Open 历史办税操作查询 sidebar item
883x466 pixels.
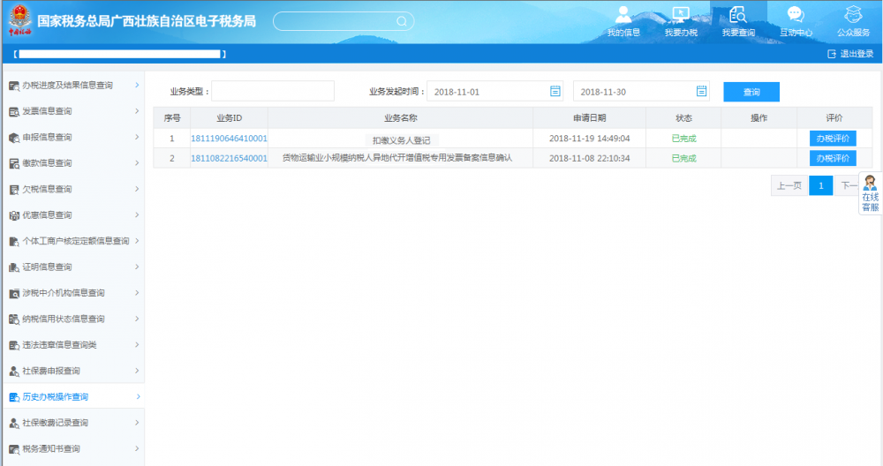72,397
